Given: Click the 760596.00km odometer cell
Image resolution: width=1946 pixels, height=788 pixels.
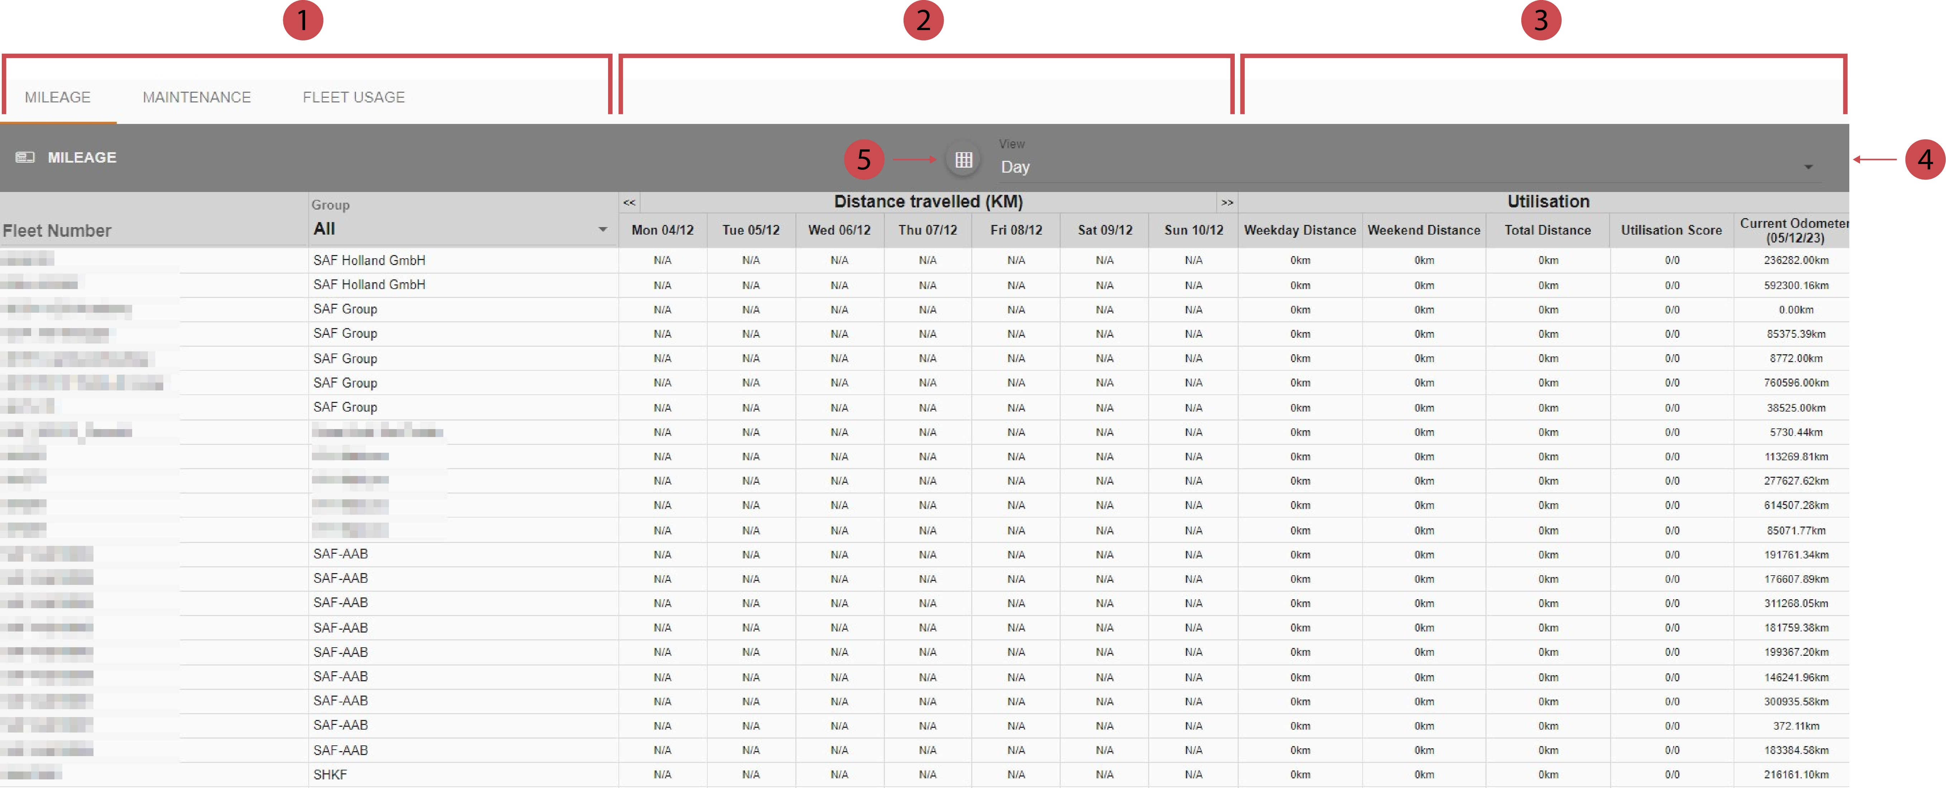Looking at the screenshot, I should (x=1796, y=383).
